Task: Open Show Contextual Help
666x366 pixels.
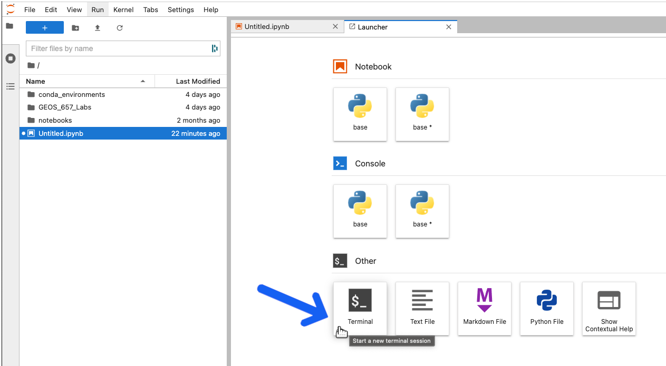Action: (x=609, y=308)
